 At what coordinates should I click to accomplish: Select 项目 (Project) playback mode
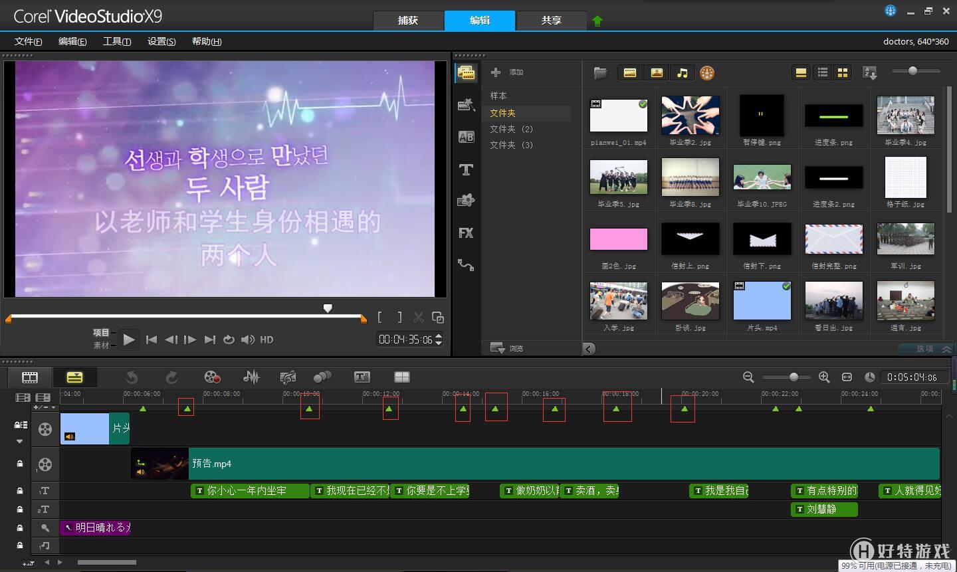click(101, 333)
